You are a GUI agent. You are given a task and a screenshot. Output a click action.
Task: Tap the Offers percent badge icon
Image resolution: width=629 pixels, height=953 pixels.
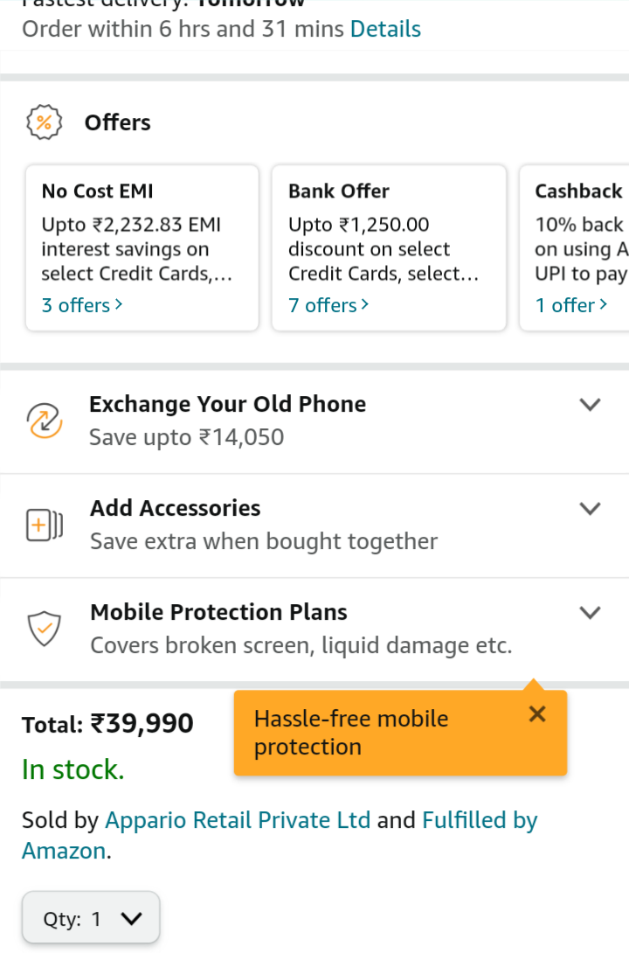click(x=44, y=122)
